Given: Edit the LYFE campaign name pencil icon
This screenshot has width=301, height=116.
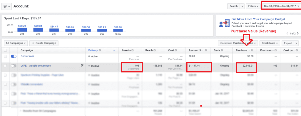Looking at the screenshot, I should click(82, 65).
